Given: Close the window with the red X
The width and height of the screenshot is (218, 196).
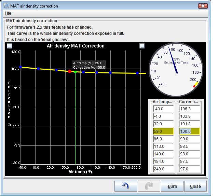Looking at the screenshot, I should (203, 6).
